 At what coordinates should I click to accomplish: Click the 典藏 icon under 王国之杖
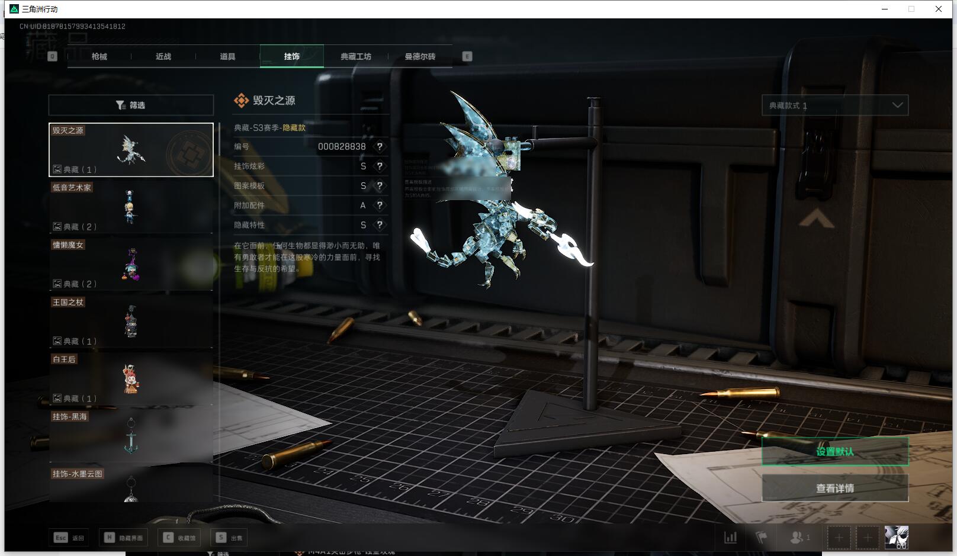57,341
